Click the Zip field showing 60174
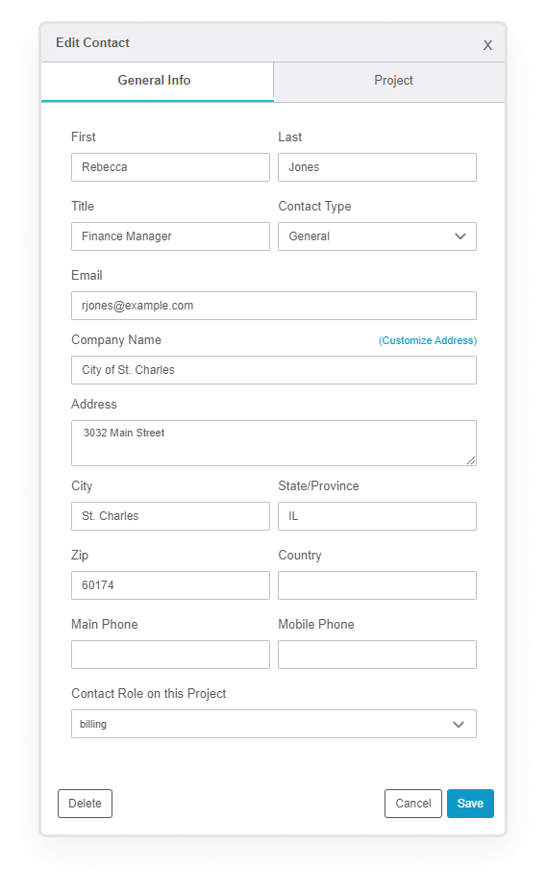Image resolution: width=546 pixels, height=893 pixels. (x=170, y=585)
